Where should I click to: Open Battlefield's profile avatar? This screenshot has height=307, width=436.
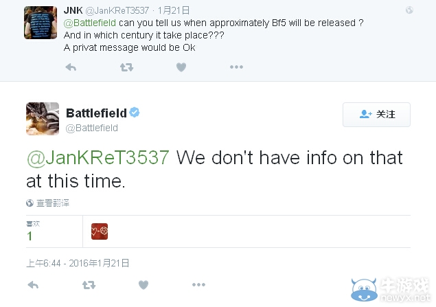43,119
